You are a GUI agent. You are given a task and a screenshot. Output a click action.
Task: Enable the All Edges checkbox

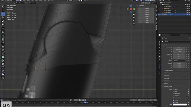[173, 96]
